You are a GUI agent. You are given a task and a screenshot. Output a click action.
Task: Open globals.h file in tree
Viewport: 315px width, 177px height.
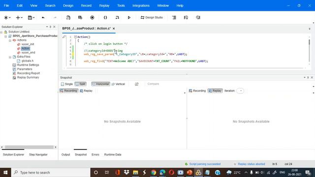[28, 61]
